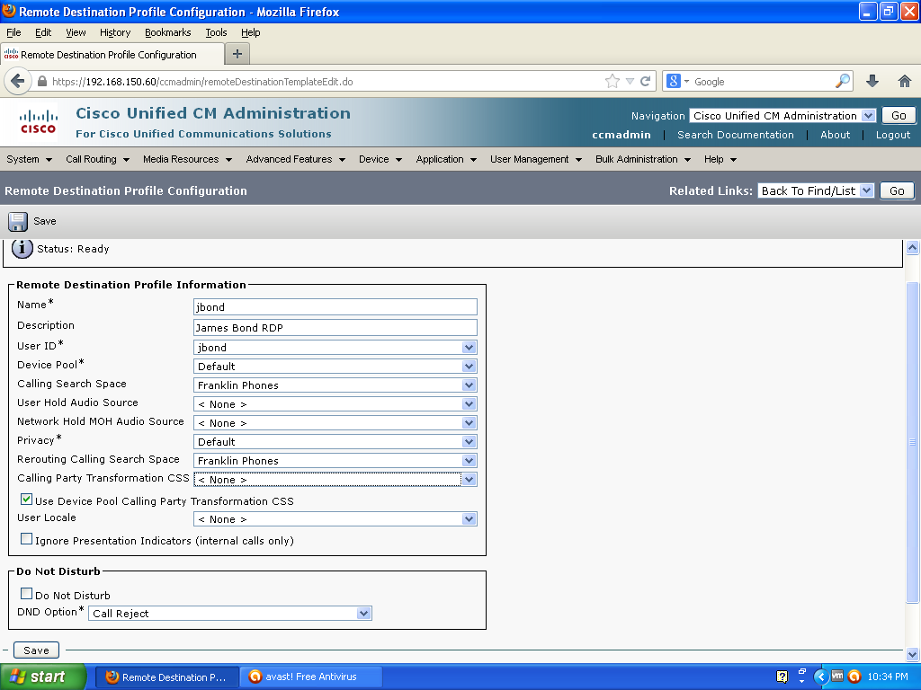Expand hidden system tray icons arrow
Screen dimensions: 921x690
tap(820, 677)
